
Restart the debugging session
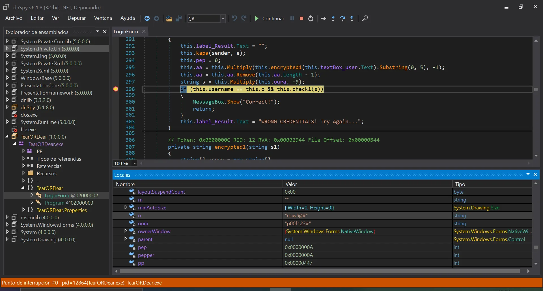(311, 18)
